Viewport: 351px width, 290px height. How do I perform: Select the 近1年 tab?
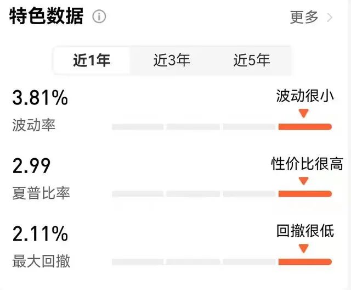(92, 60)
